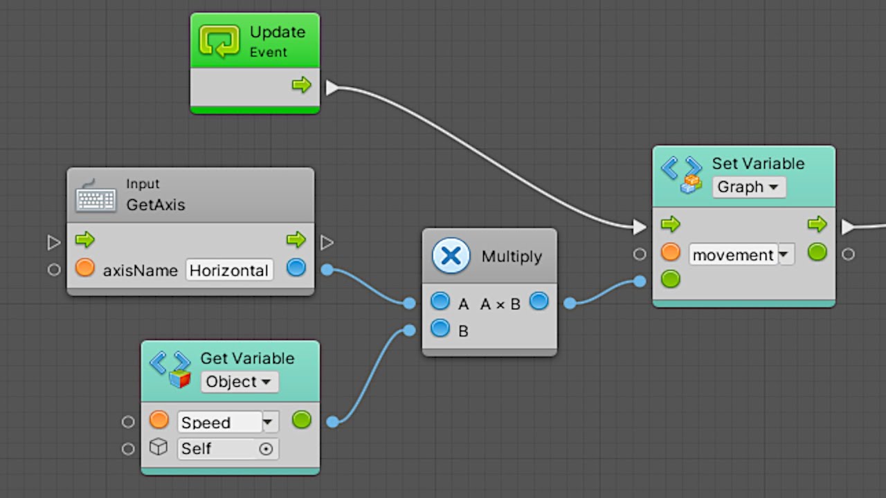The width and height of the screenshot is (886, 498).
Task: Click the orange port beside Speed
Action: coord(159,420)
